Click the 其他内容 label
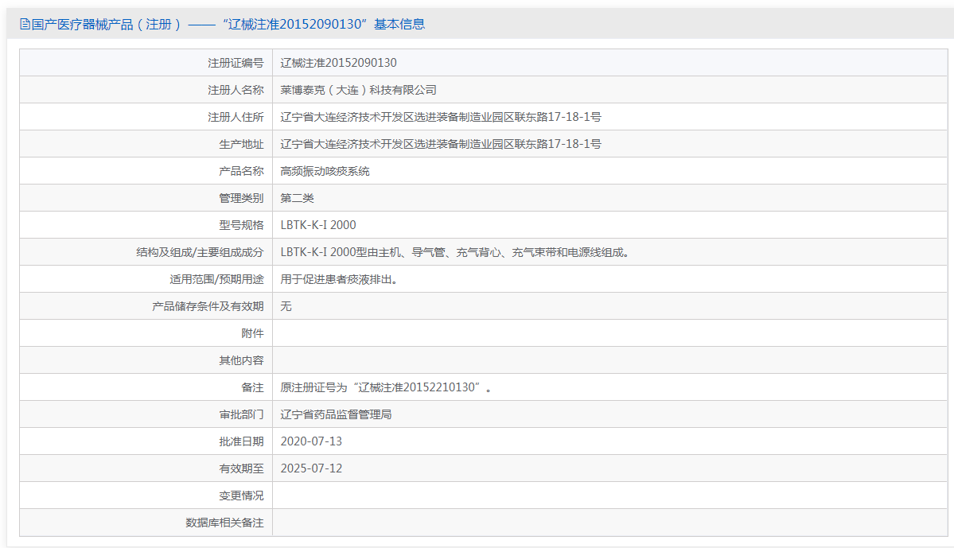The width and height of the screenshot is (954, 548). tap(242, 360)
